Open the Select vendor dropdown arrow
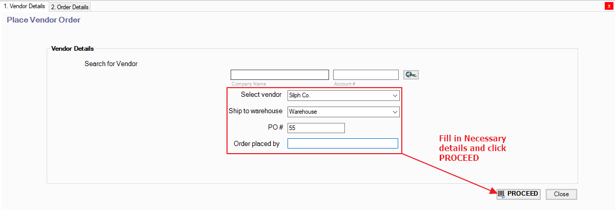The width and height of the screenshot is (615, 210). [394, 96]
